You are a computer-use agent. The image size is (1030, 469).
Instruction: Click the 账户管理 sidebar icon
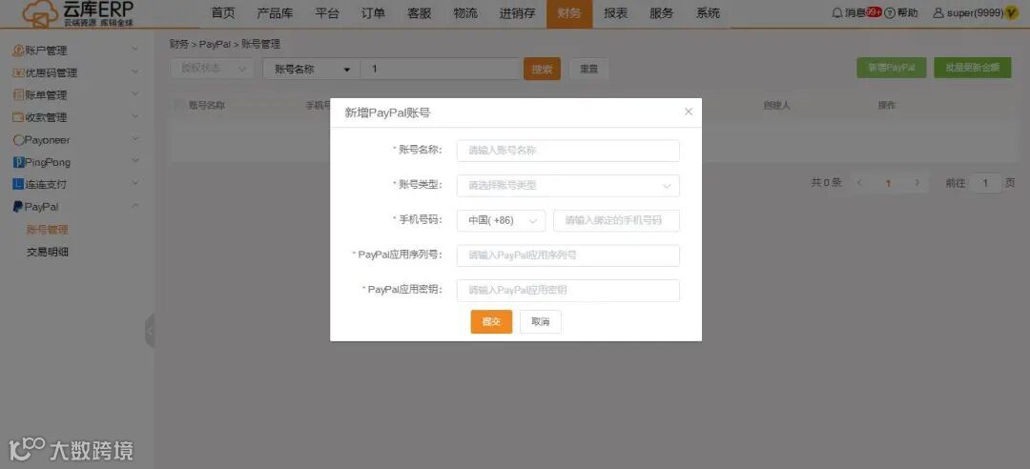click(x=18, y=51)
